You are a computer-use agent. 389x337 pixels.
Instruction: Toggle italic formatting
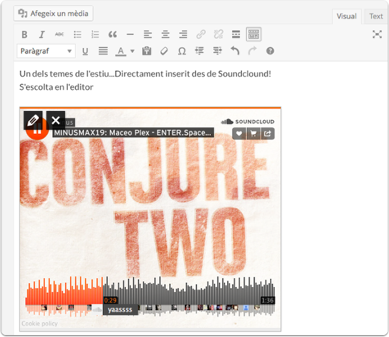pyautogui.click(x=41, y=35)
